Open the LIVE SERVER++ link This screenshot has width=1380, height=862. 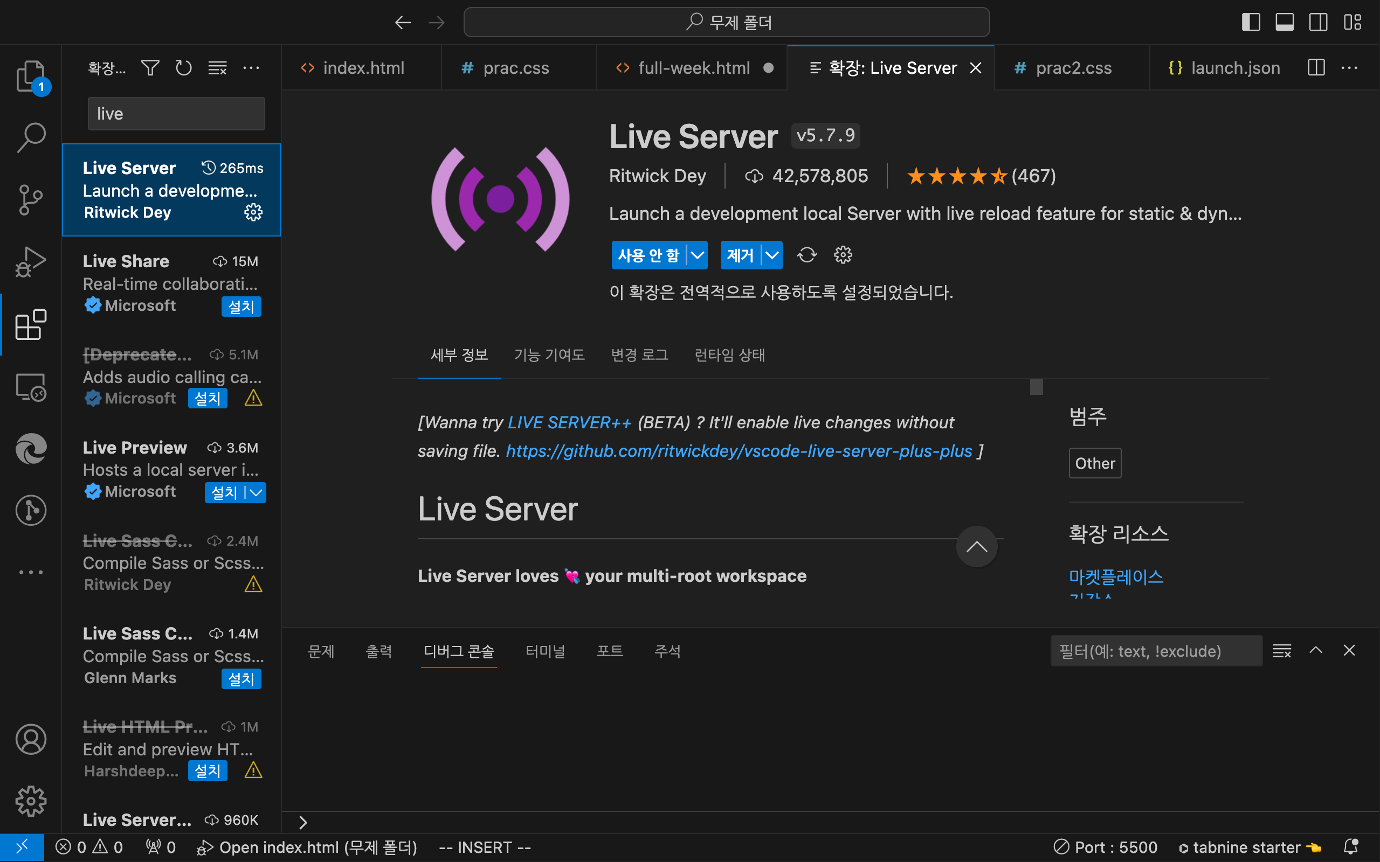click(569, 422)
